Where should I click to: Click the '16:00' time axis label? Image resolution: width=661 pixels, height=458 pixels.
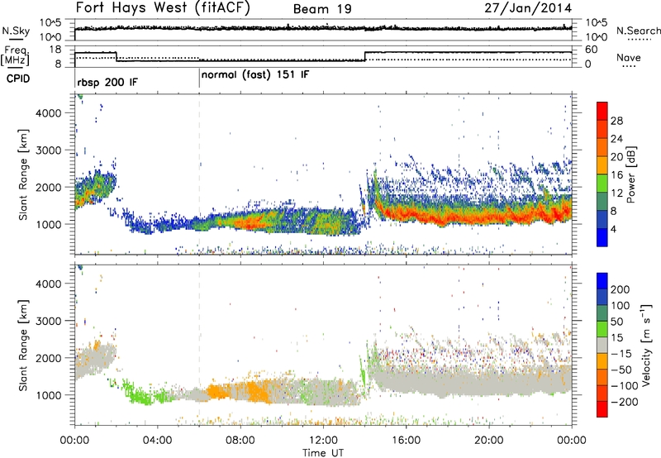click(406, 441)
